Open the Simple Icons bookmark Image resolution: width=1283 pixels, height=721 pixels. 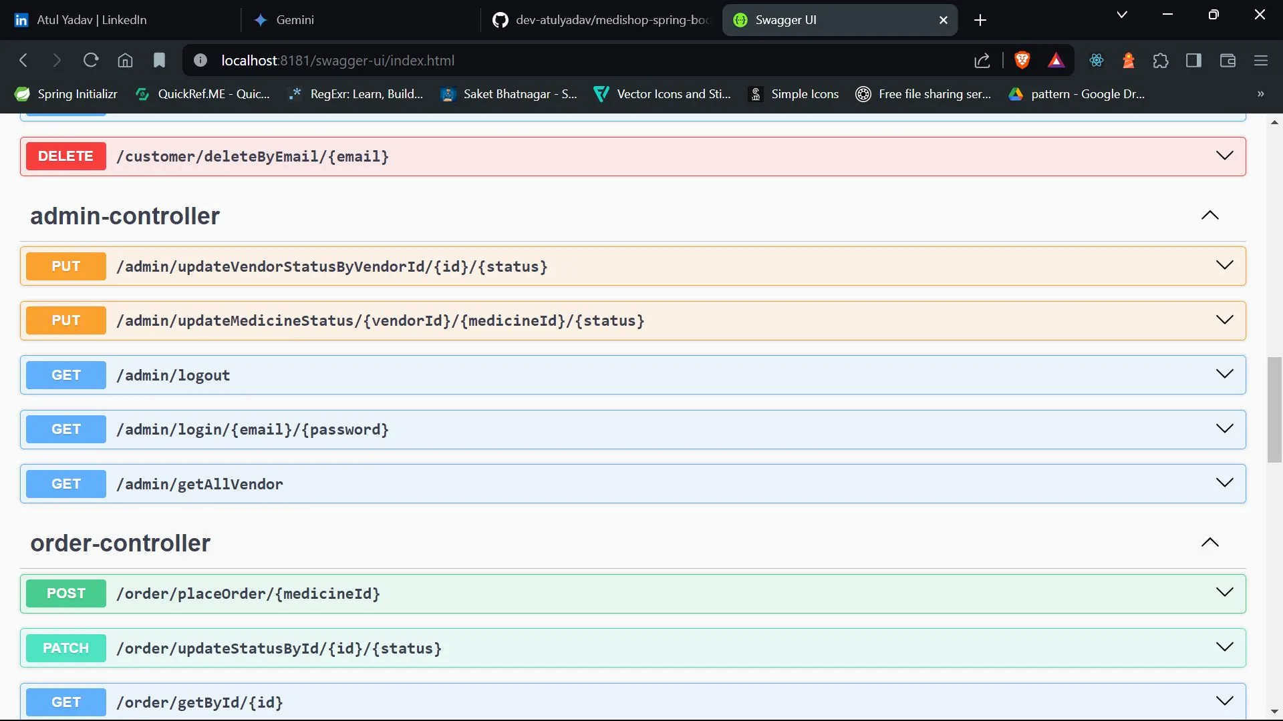pyautogui.click(x=793, y=94)
